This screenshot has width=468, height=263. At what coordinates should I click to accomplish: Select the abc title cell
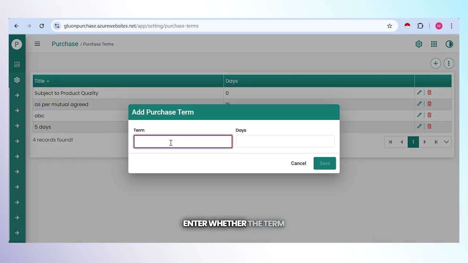80,115
